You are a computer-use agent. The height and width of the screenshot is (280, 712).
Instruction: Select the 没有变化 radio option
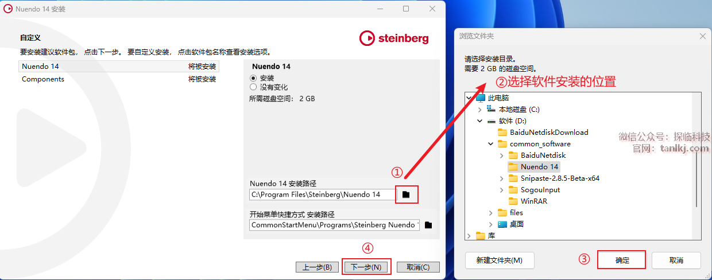point(253,87)
